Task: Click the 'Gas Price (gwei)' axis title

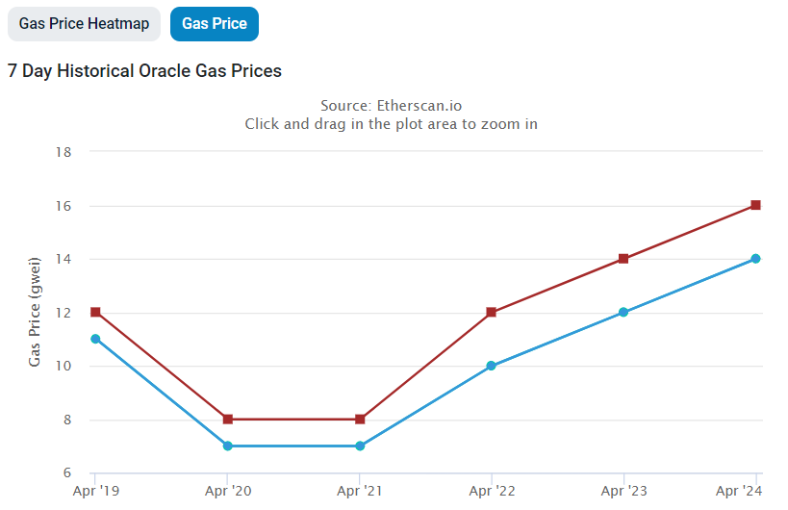Action: tap(35, 311)
